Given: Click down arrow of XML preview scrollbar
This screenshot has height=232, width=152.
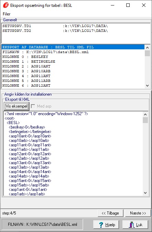Looking at the screenshot, I should point(145,193).
